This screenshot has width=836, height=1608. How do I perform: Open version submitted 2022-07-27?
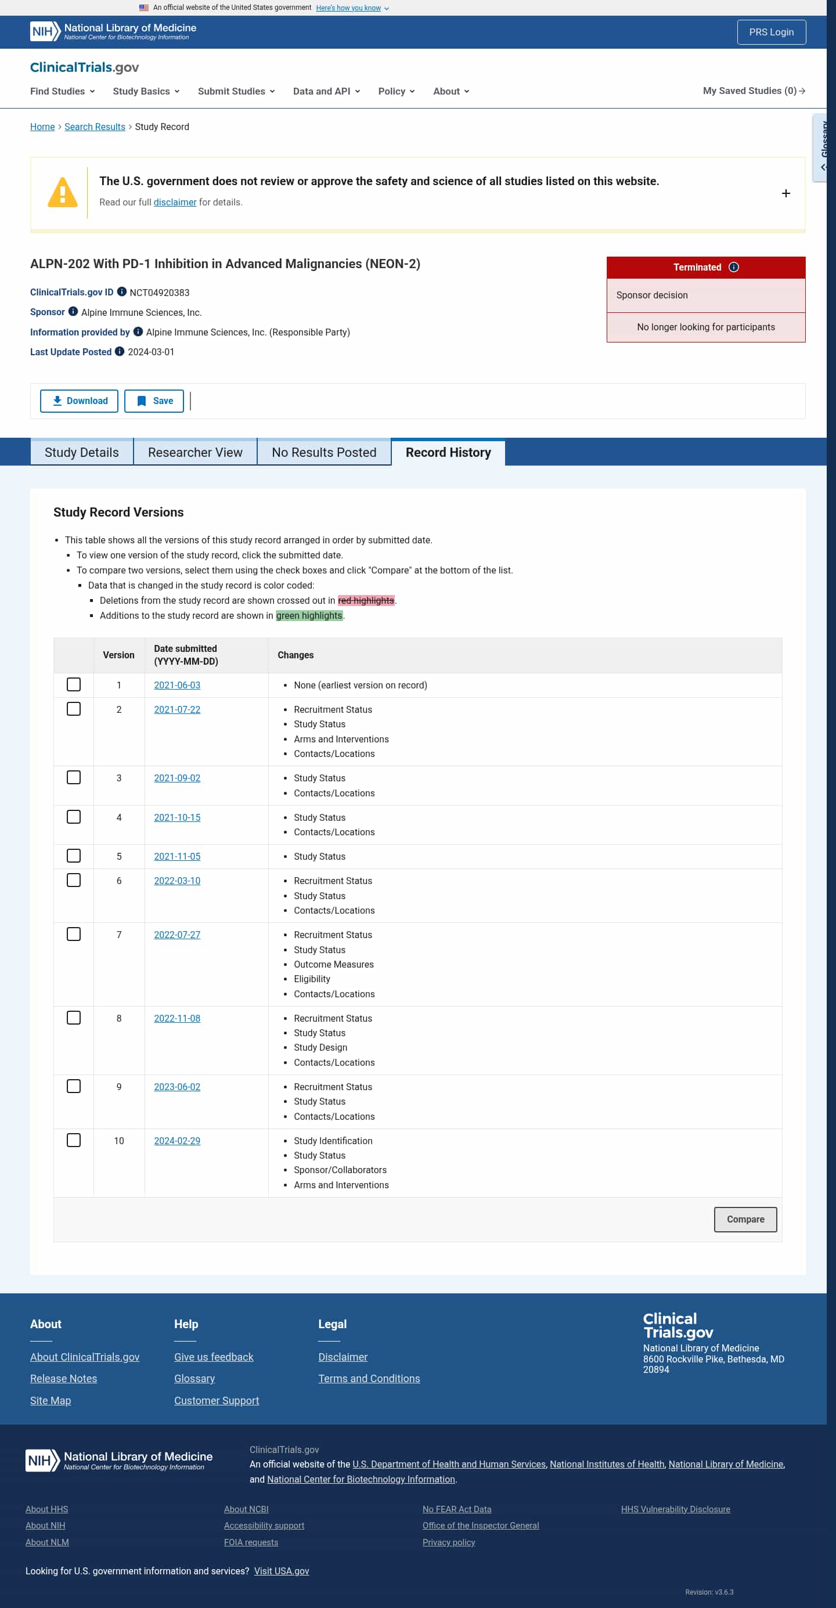click(177, 935)
